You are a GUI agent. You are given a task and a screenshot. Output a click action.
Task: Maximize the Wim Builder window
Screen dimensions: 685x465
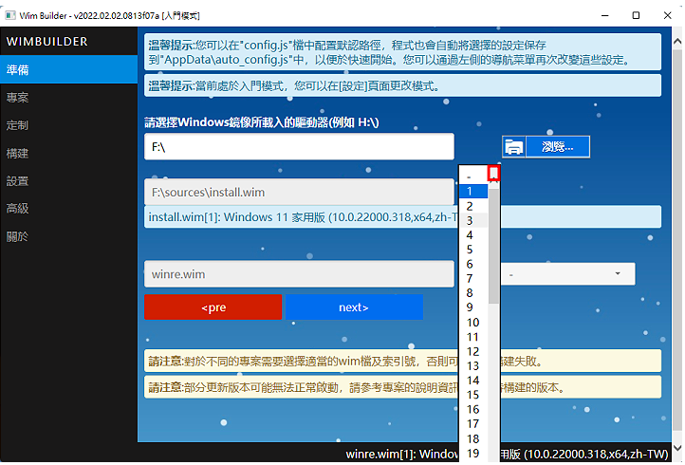pos(636,15)
